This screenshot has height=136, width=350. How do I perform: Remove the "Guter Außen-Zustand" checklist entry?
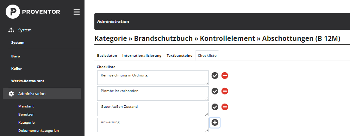tap(225, 107)
